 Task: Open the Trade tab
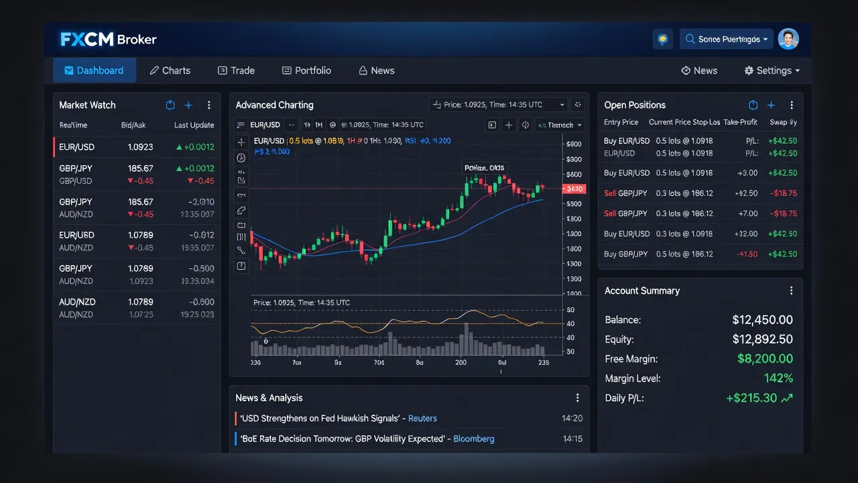[237, 70]
